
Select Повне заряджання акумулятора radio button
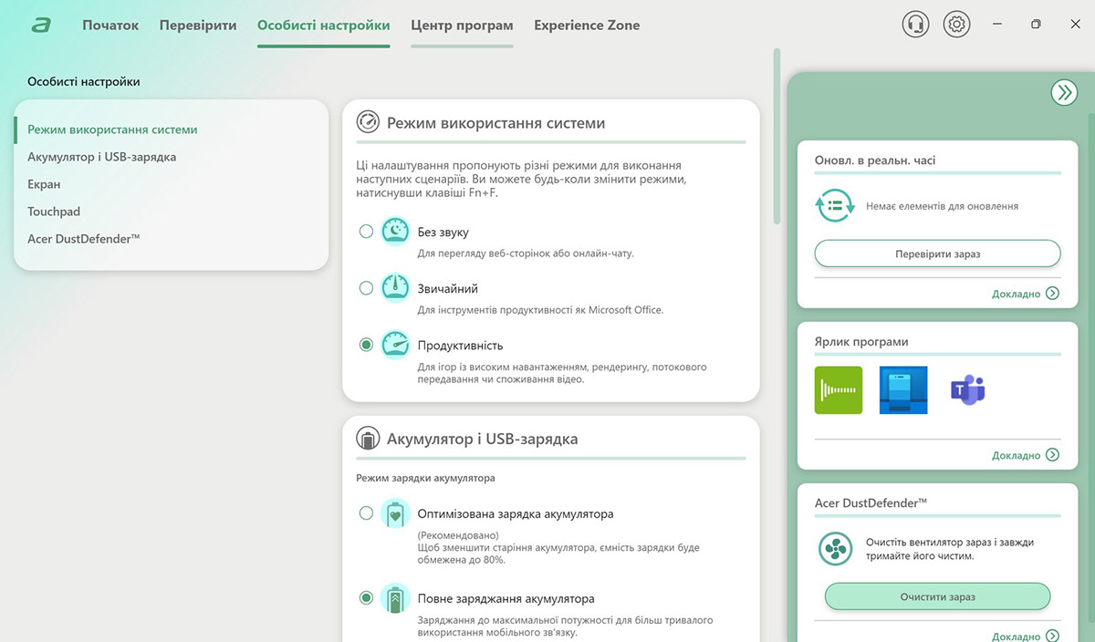pos(366,598)
